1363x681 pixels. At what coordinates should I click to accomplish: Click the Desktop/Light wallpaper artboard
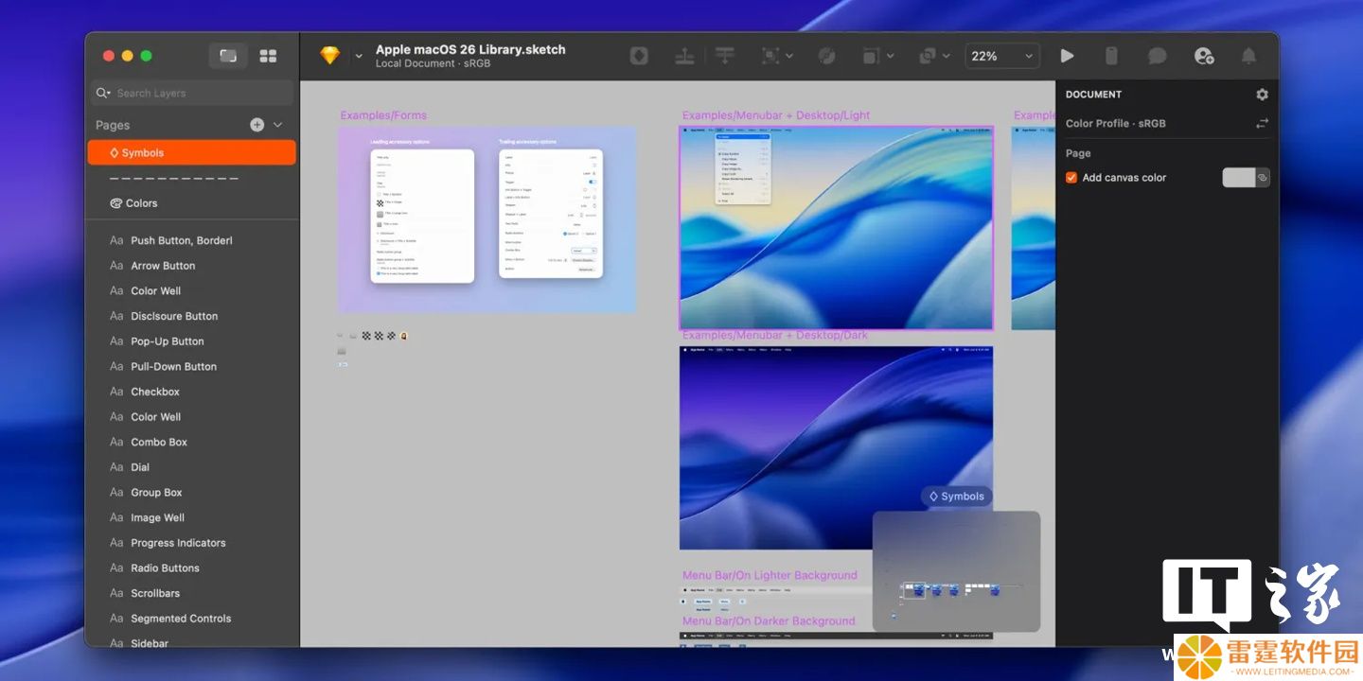(837, 228)
